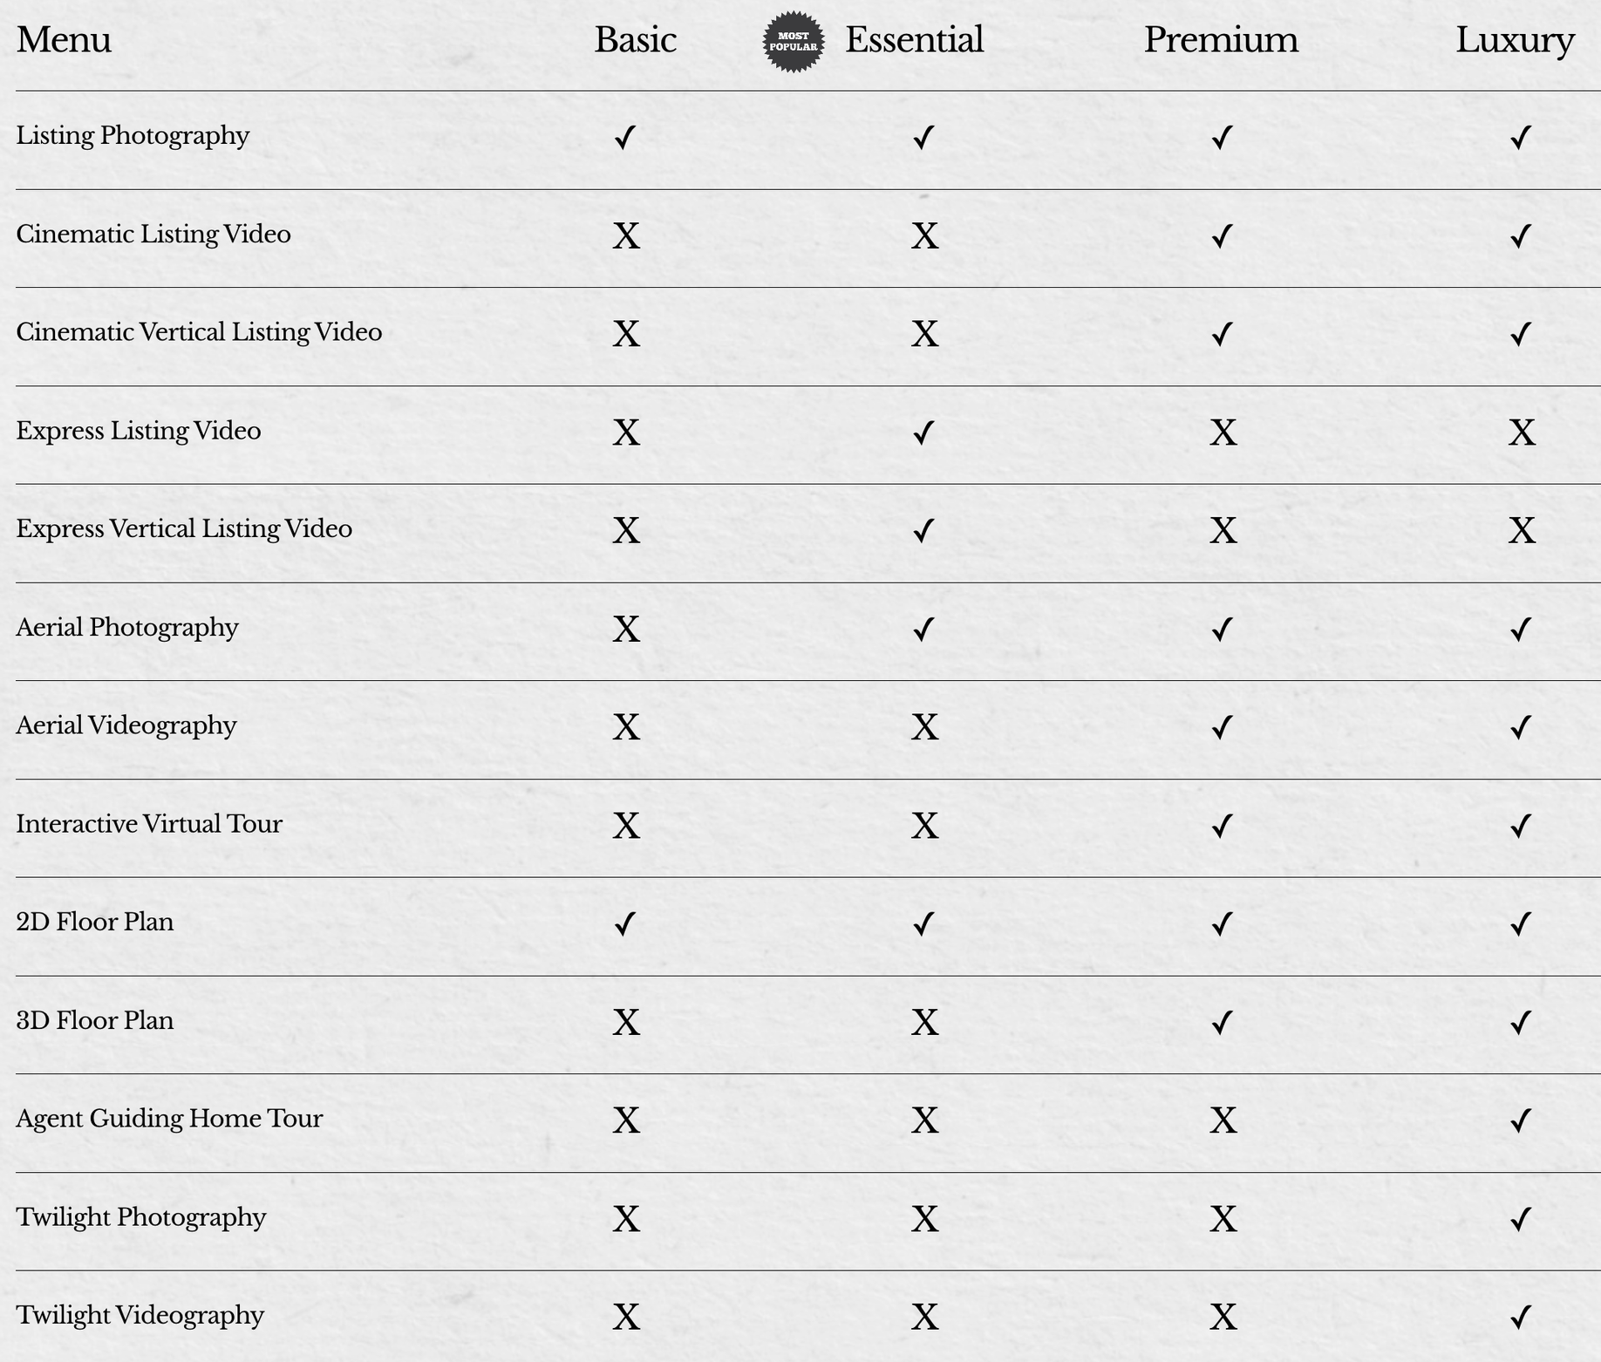Image resolution: width=1601 pixels, height=1362 pixels.
Task: Select the Essential package heading
Action: point(914,40)
